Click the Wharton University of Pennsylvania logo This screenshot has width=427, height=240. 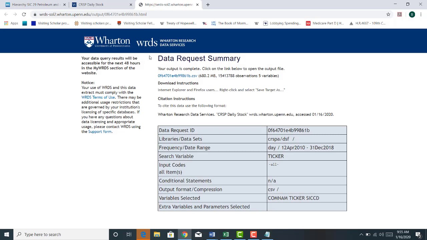[107, 42]
